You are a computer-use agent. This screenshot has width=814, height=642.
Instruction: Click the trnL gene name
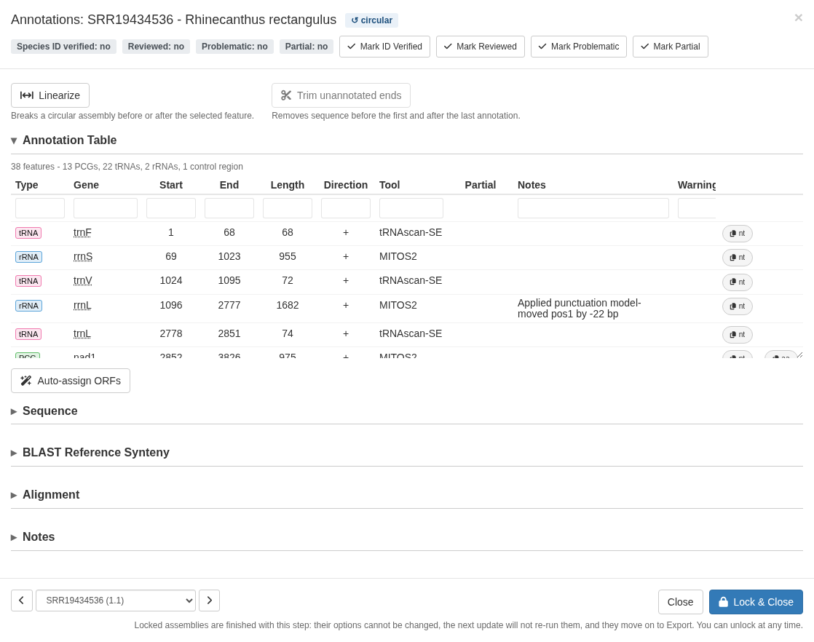tap(82, 333)
